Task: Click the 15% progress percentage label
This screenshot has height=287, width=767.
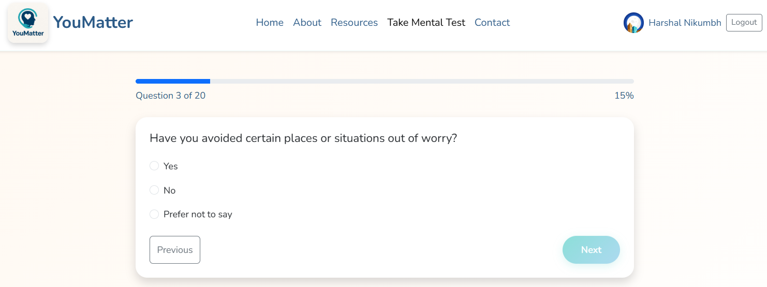Action: [x=624, y=95]
